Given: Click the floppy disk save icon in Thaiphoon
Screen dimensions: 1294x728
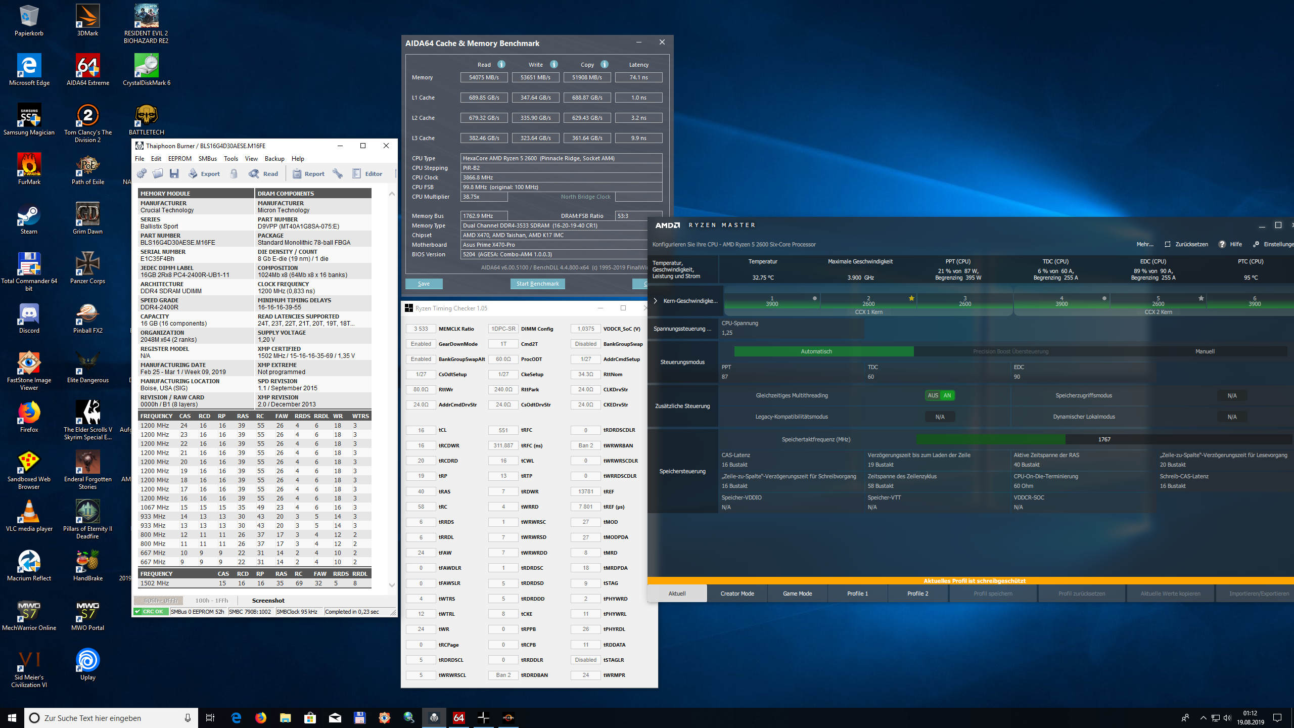Looking at the screenshot, I should tap(174, 173).
